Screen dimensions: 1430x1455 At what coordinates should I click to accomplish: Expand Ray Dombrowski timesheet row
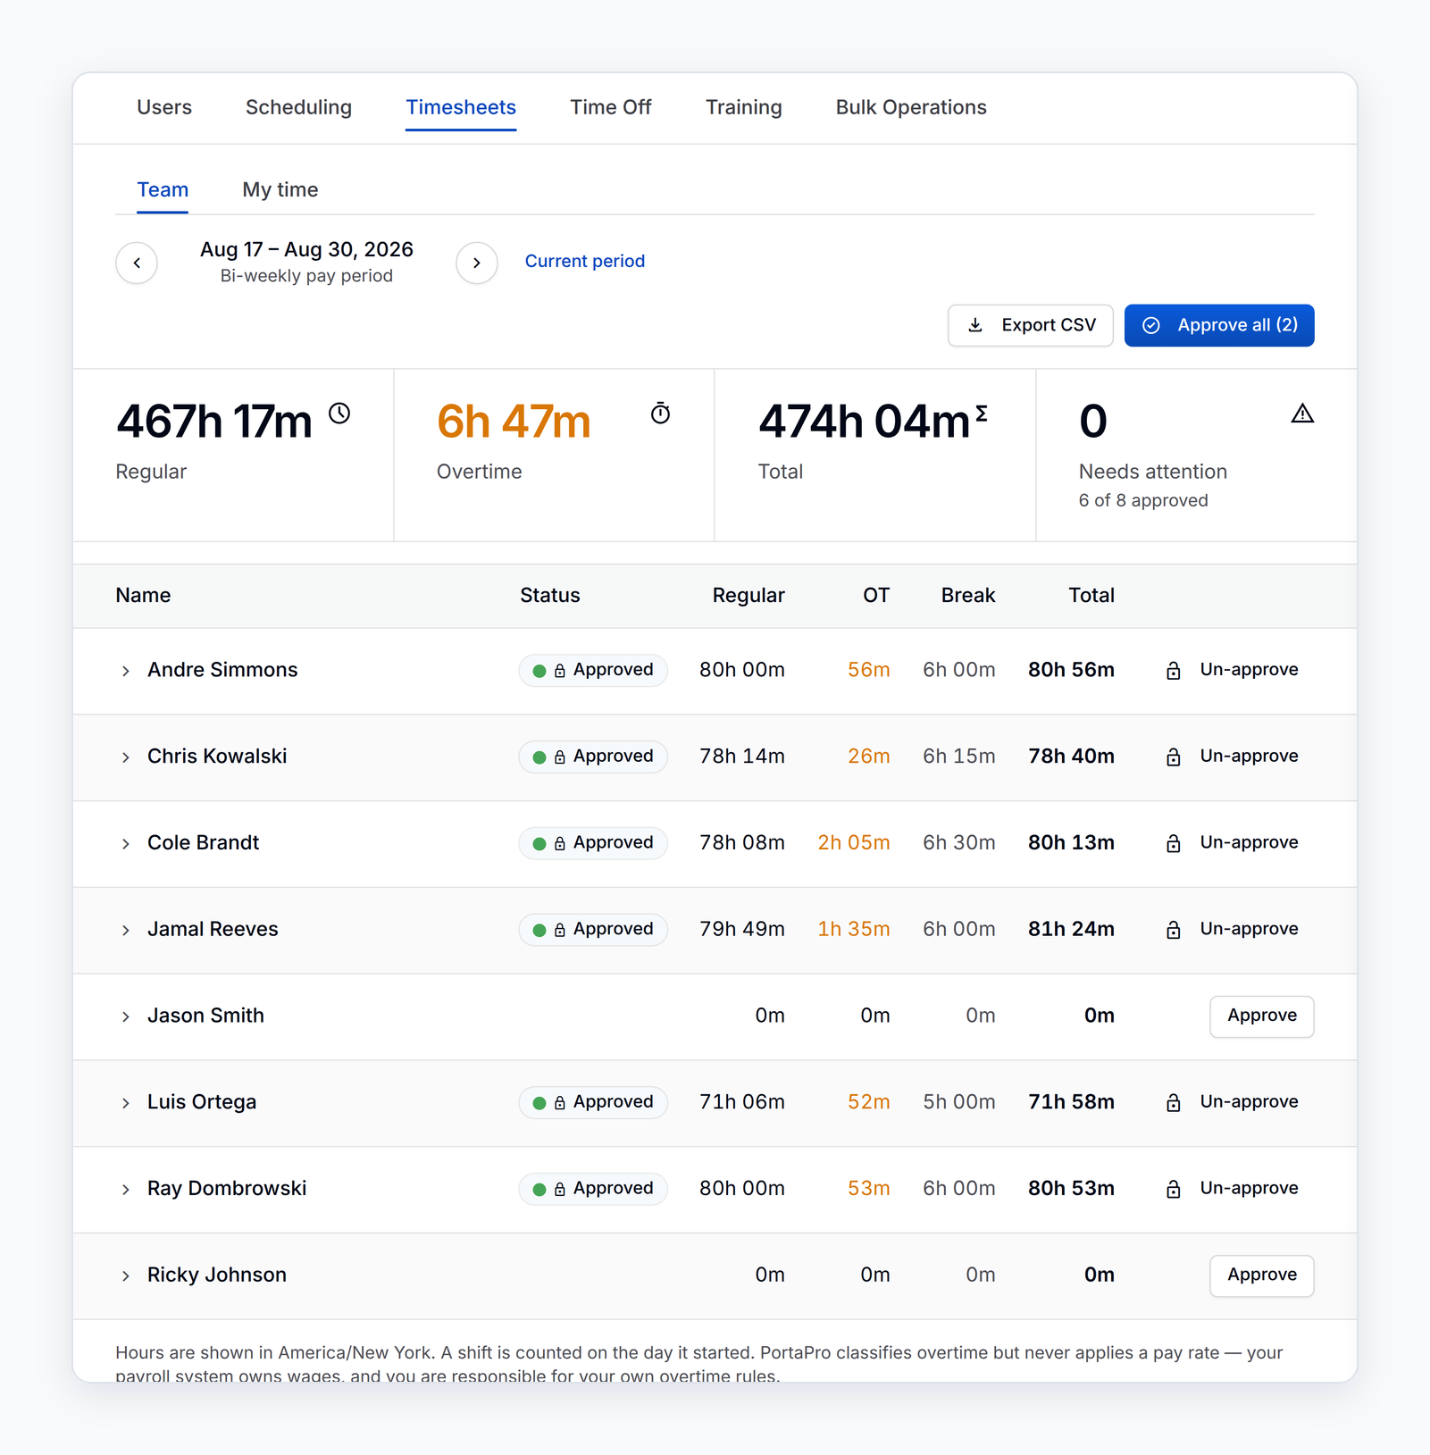(126, 1190)
